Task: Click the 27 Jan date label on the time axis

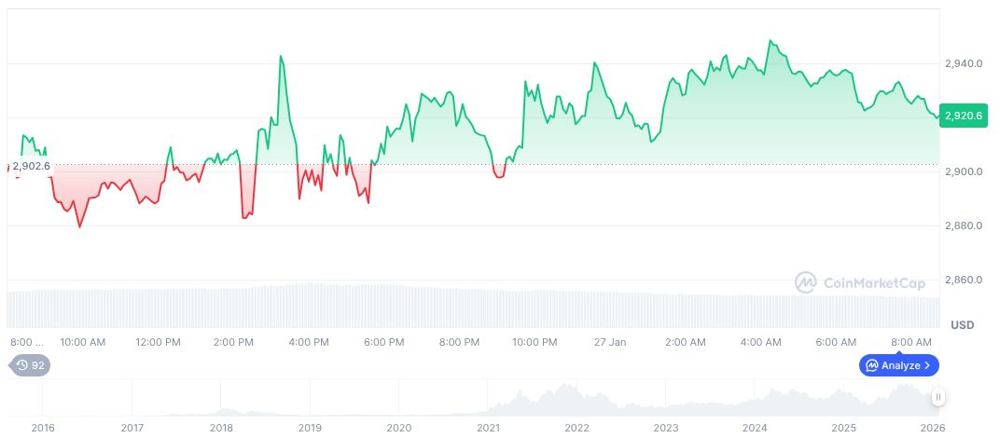Action: 610,342
